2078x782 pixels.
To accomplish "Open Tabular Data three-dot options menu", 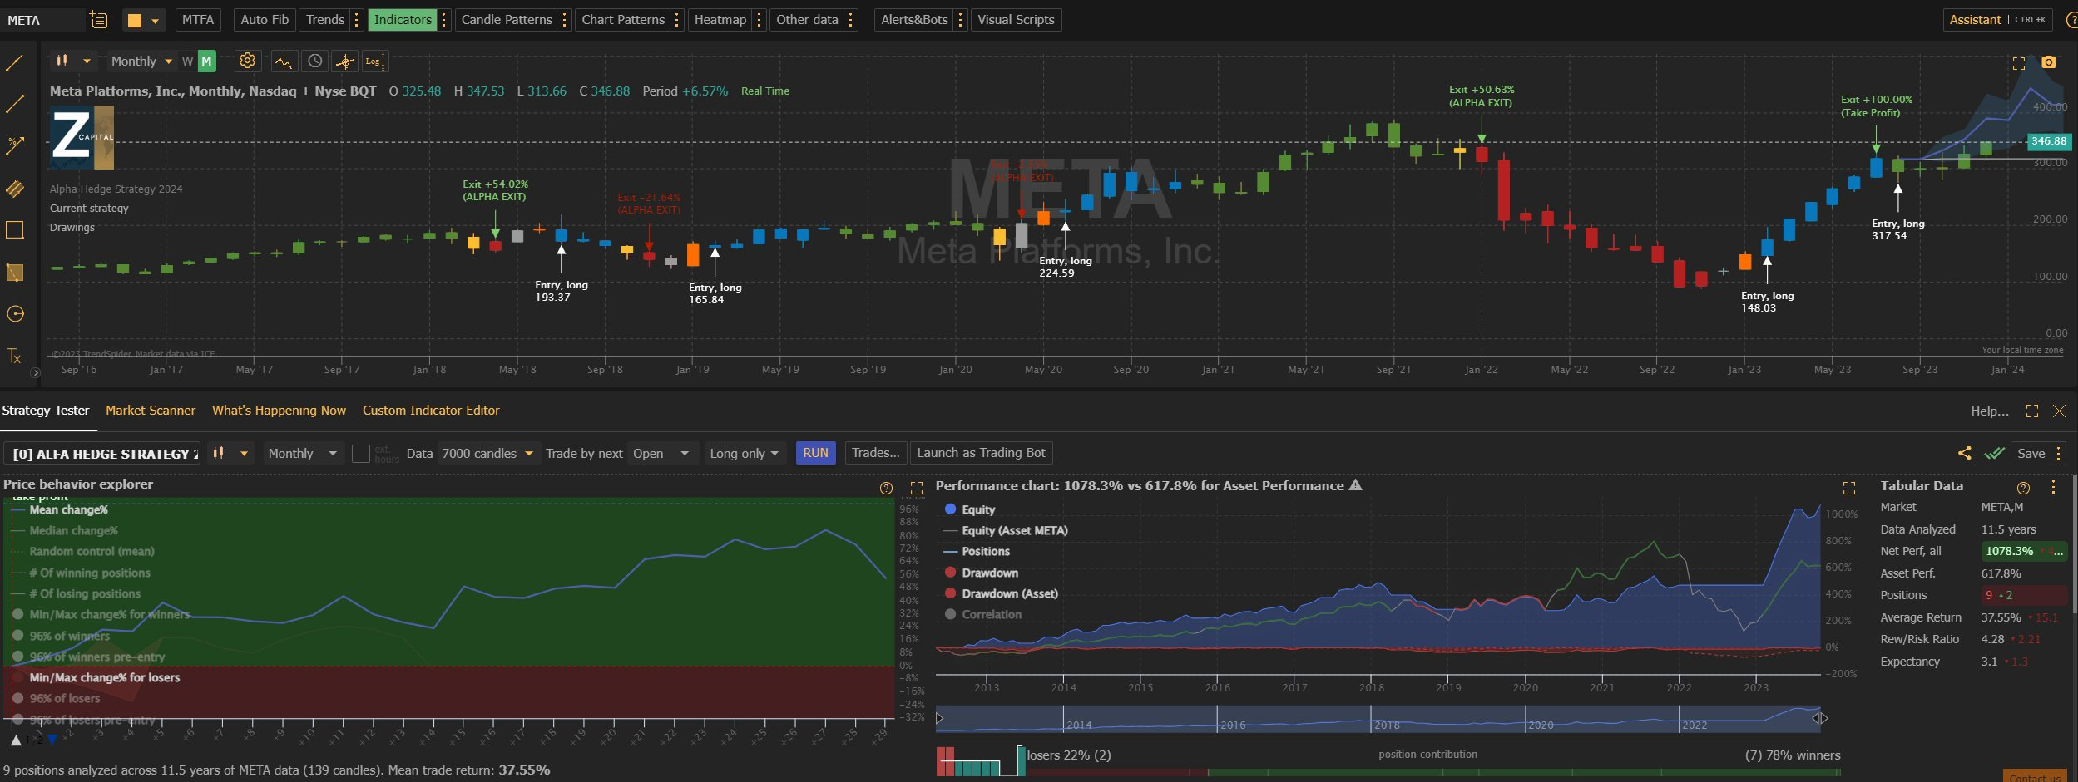I will click(2053, 487).
